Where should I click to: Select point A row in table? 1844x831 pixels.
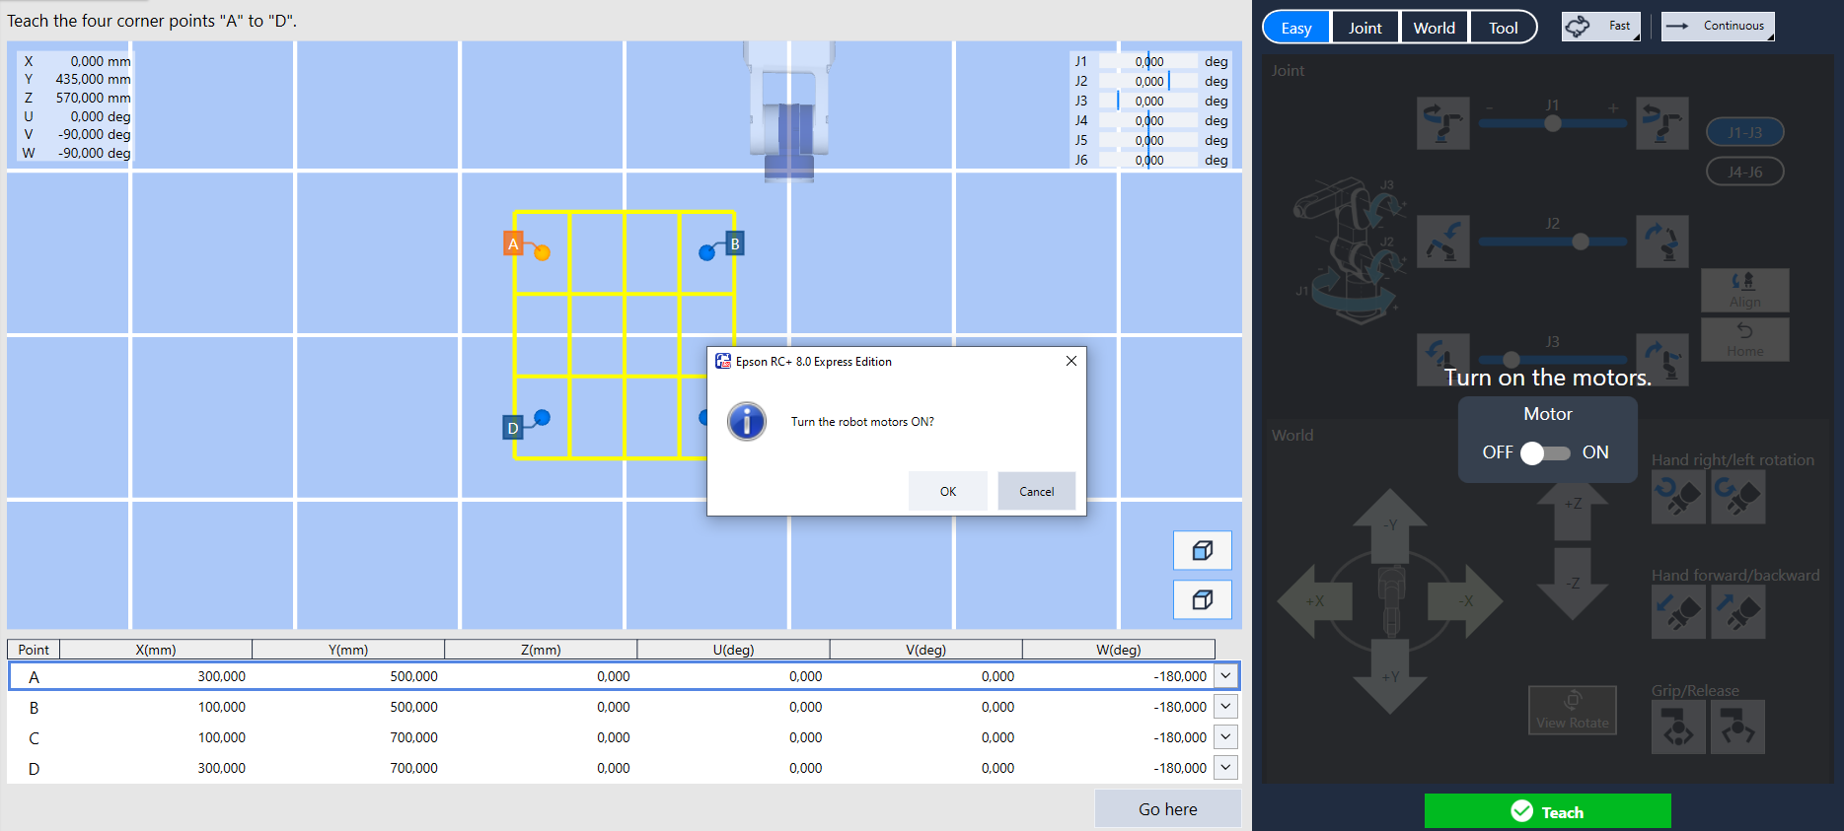pyautogui.click(x=624, y=676)
